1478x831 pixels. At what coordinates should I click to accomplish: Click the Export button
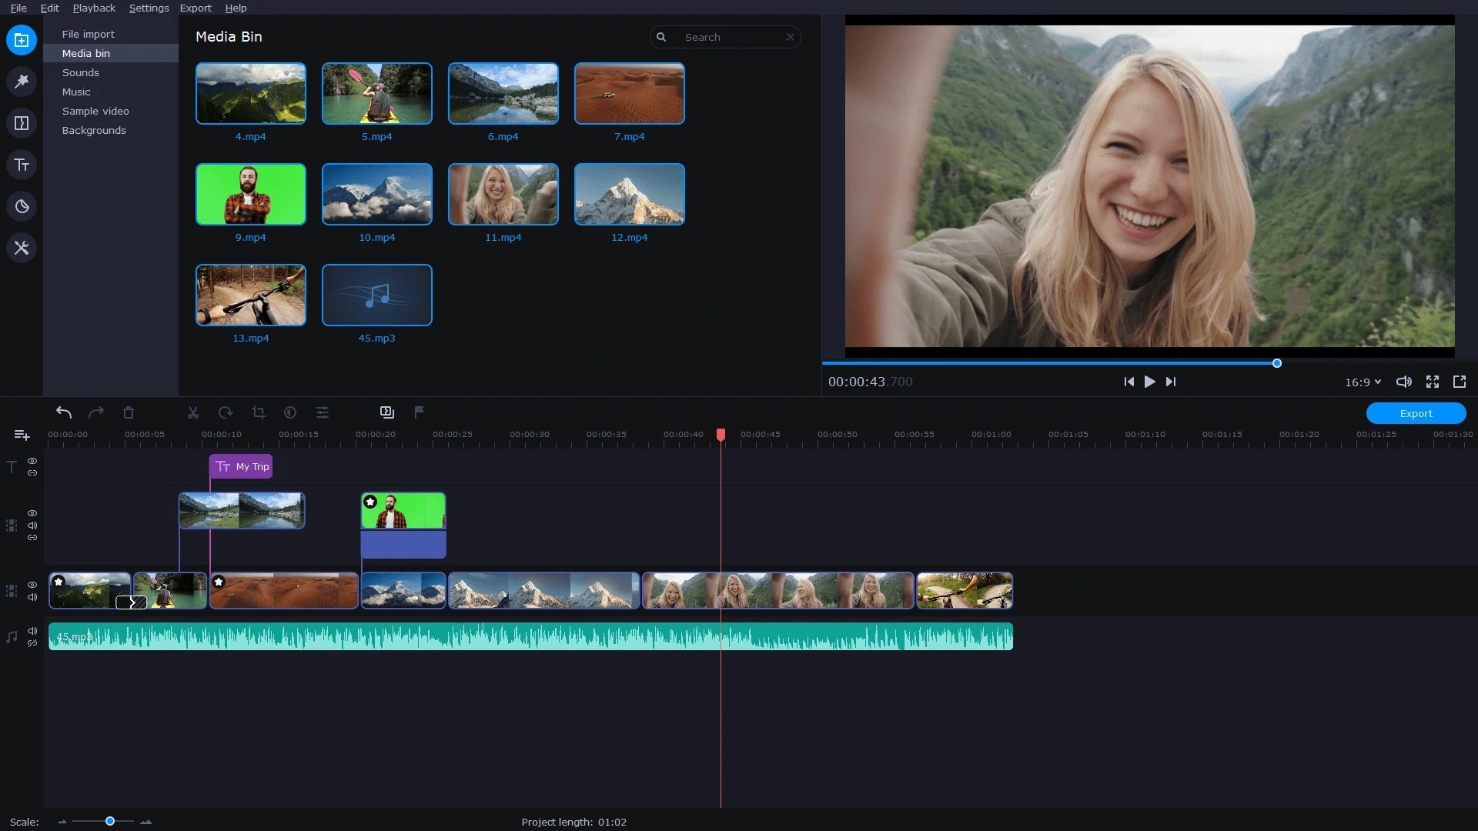tap(1417, 413)
